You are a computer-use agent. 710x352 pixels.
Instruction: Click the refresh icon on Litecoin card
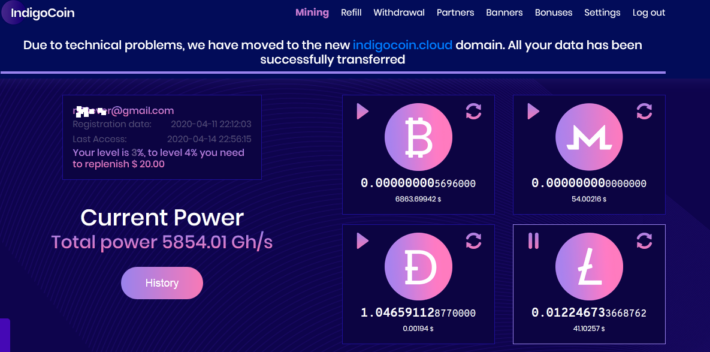point(644,240)
